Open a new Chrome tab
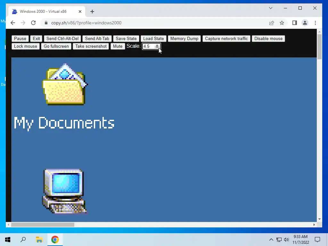Image resolution: width=328 pixels, height=246 pixels. coord(92,12)
